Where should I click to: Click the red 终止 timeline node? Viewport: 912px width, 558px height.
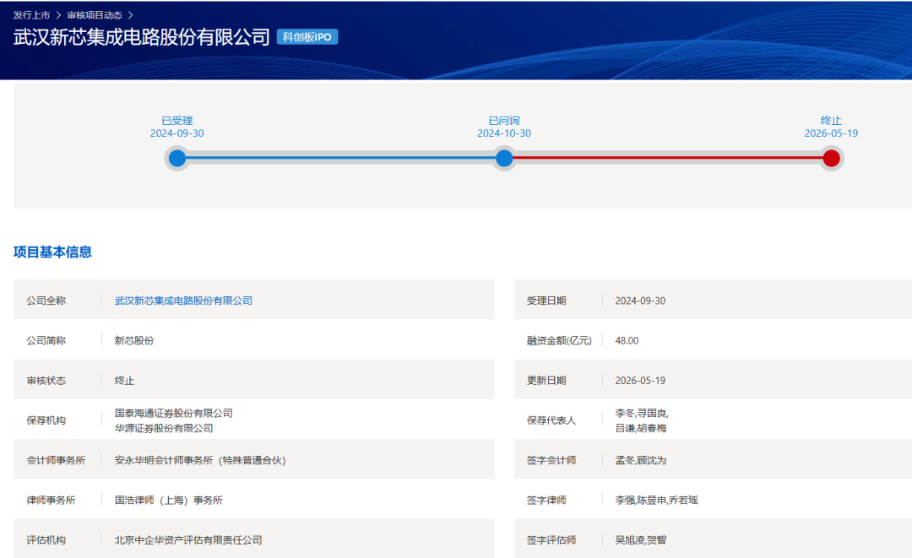point(831,158)
